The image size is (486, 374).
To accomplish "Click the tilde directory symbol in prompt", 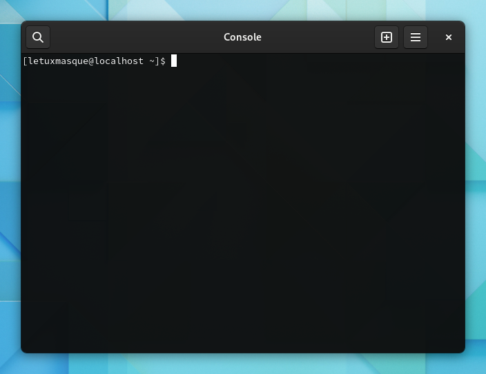I will click(x=152, y=61).
